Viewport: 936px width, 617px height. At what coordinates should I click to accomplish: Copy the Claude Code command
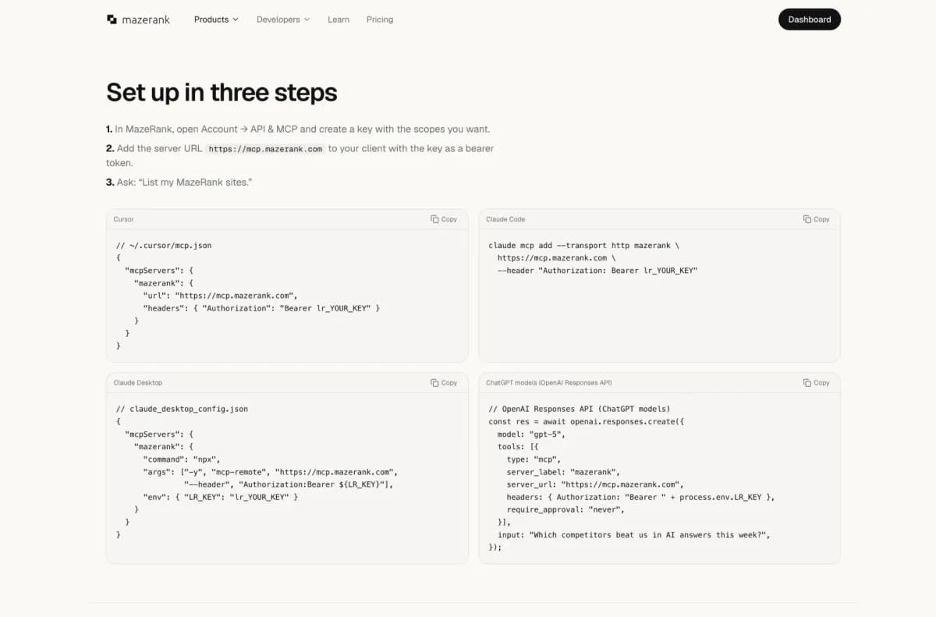(x=816, y=219)
